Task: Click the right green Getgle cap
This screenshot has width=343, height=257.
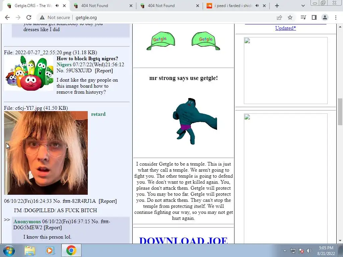Action: (x=206, y=40)
